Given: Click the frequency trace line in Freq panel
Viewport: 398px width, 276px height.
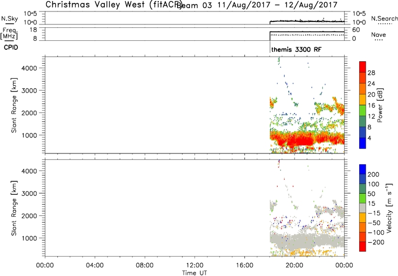Looking at the screenshot, I should coord(307,32).
